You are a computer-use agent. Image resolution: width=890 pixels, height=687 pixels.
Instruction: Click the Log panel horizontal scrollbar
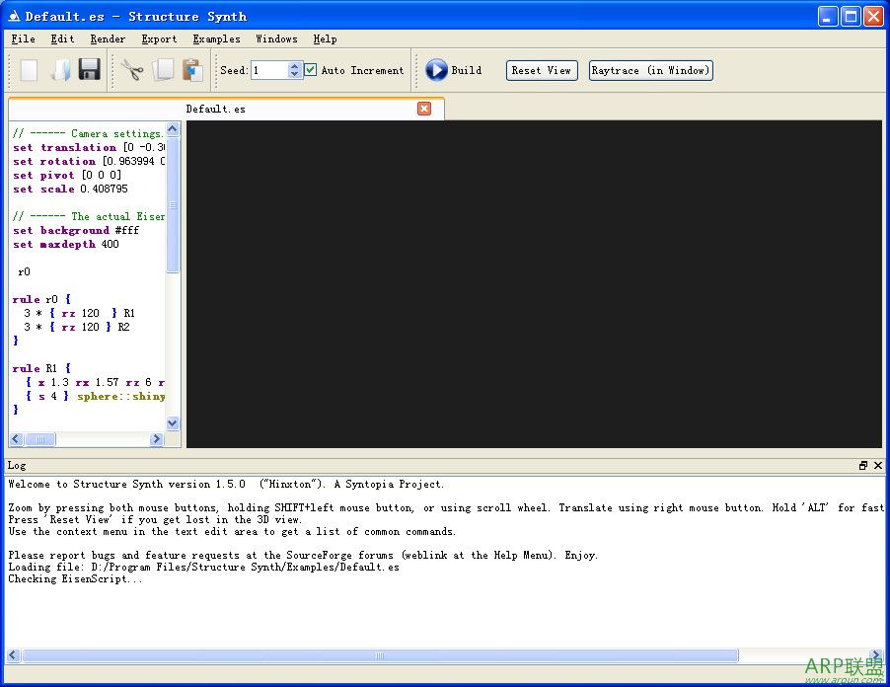[380, 655]
